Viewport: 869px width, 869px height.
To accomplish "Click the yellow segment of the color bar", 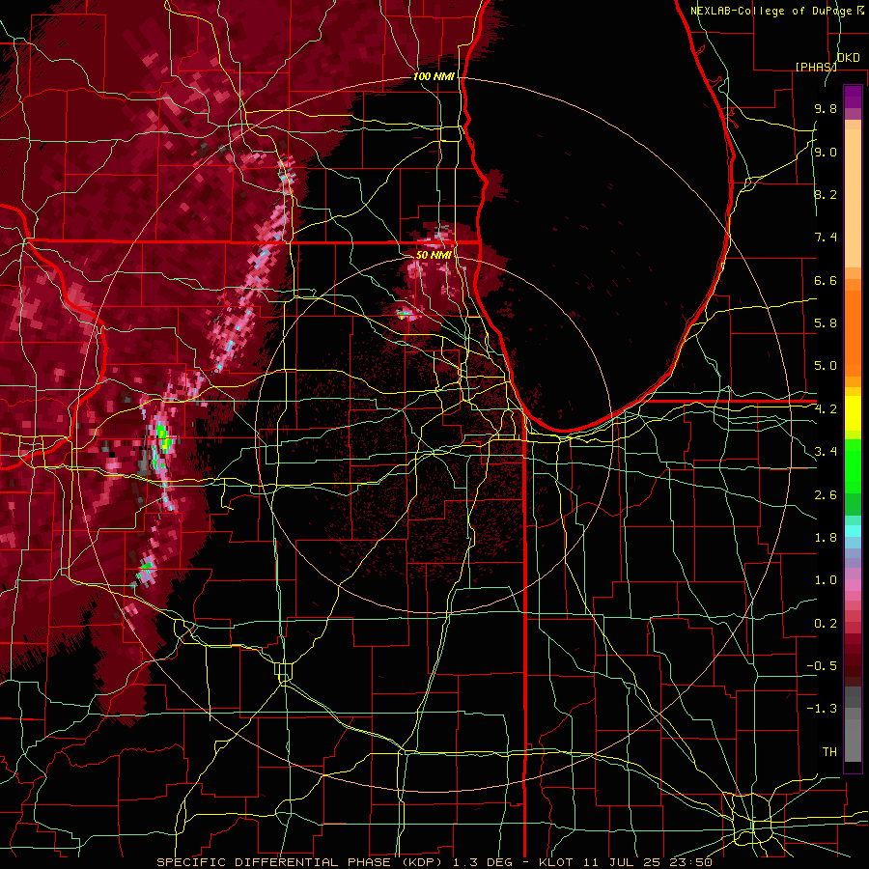I will click(853, 413).
